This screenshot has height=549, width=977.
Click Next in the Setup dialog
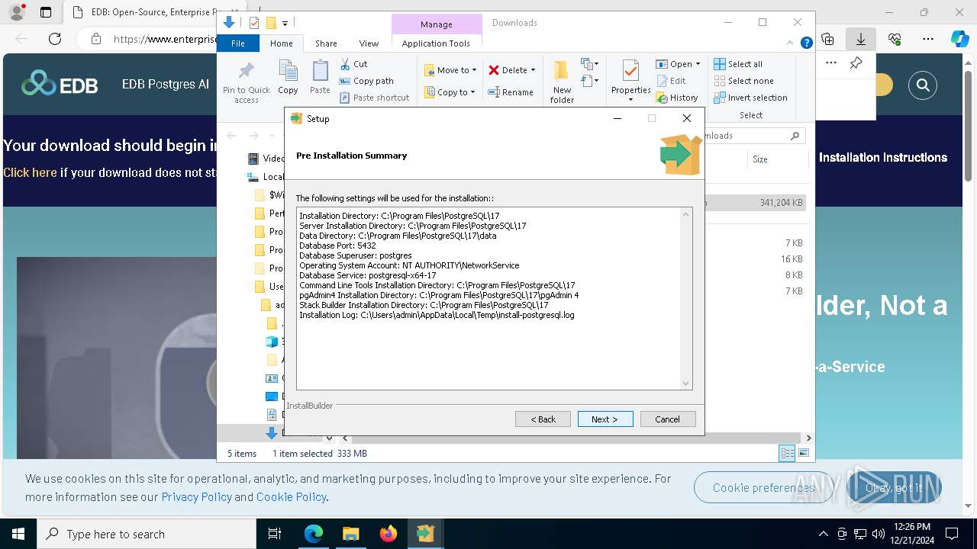pyautogui.click(x=605, y=419)
